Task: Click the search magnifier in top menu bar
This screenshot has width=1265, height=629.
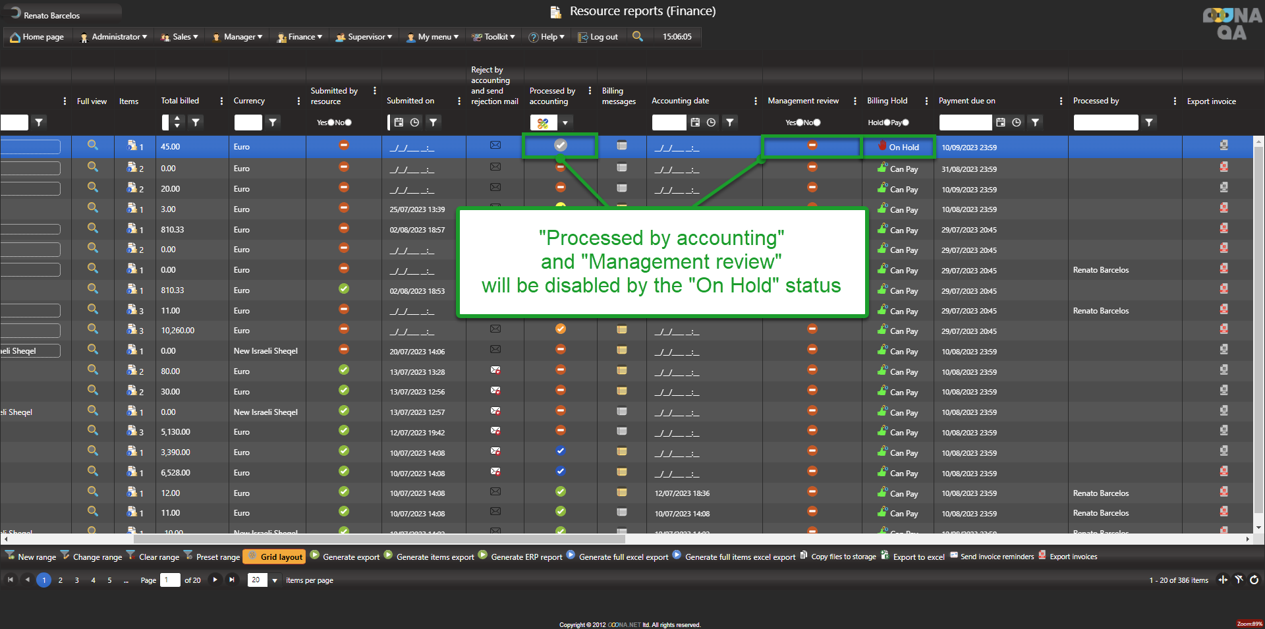Action: point(637,36)
